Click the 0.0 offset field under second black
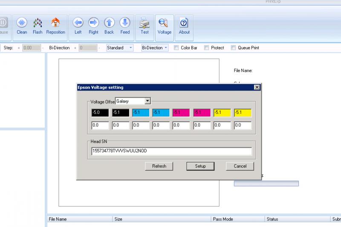This screenshot has height=227, width=341. click(x=121, y=125)
